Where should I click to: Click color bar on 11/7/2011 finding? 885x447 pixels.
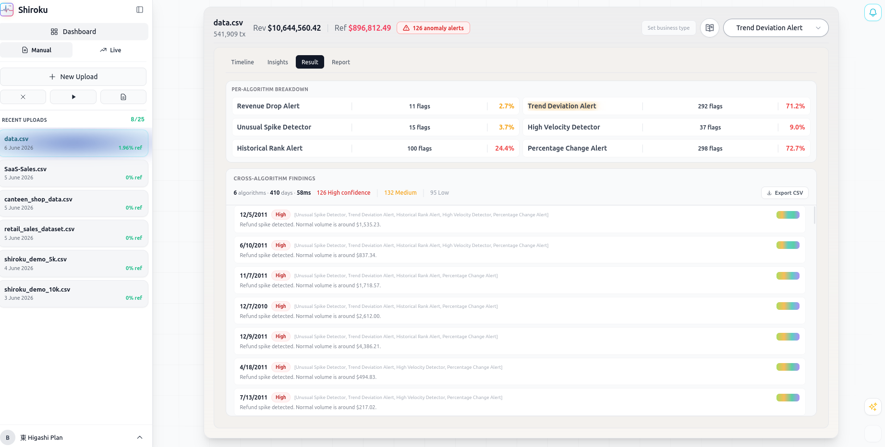[x=788, y=276]
